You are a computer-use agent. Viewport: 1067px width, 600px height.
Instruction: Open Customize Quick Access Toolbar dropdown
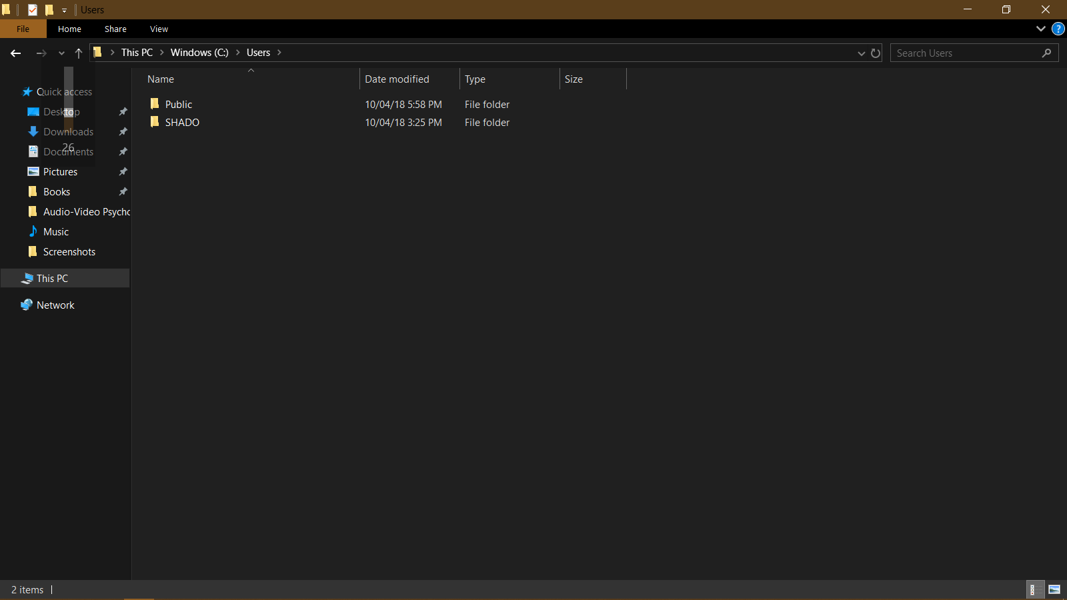(64, 10)
